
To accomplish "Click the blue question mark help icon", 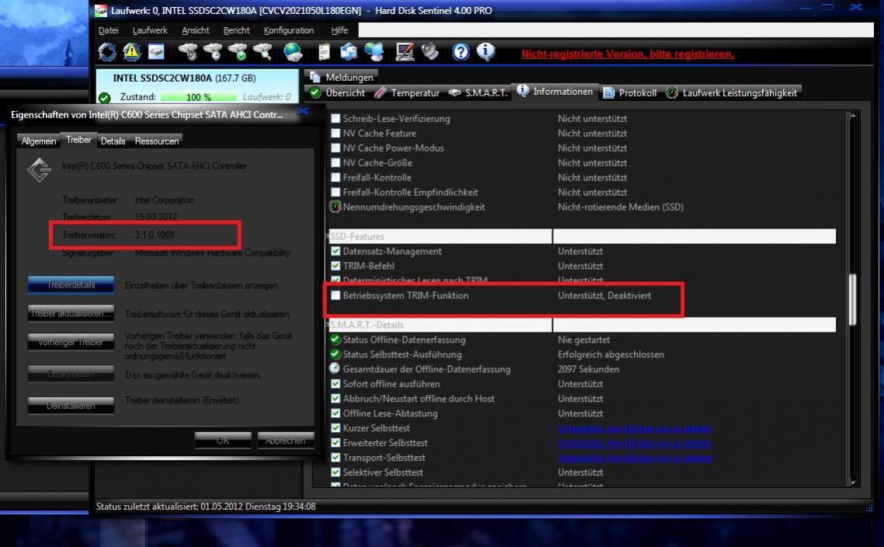I will tap(461, 52).
